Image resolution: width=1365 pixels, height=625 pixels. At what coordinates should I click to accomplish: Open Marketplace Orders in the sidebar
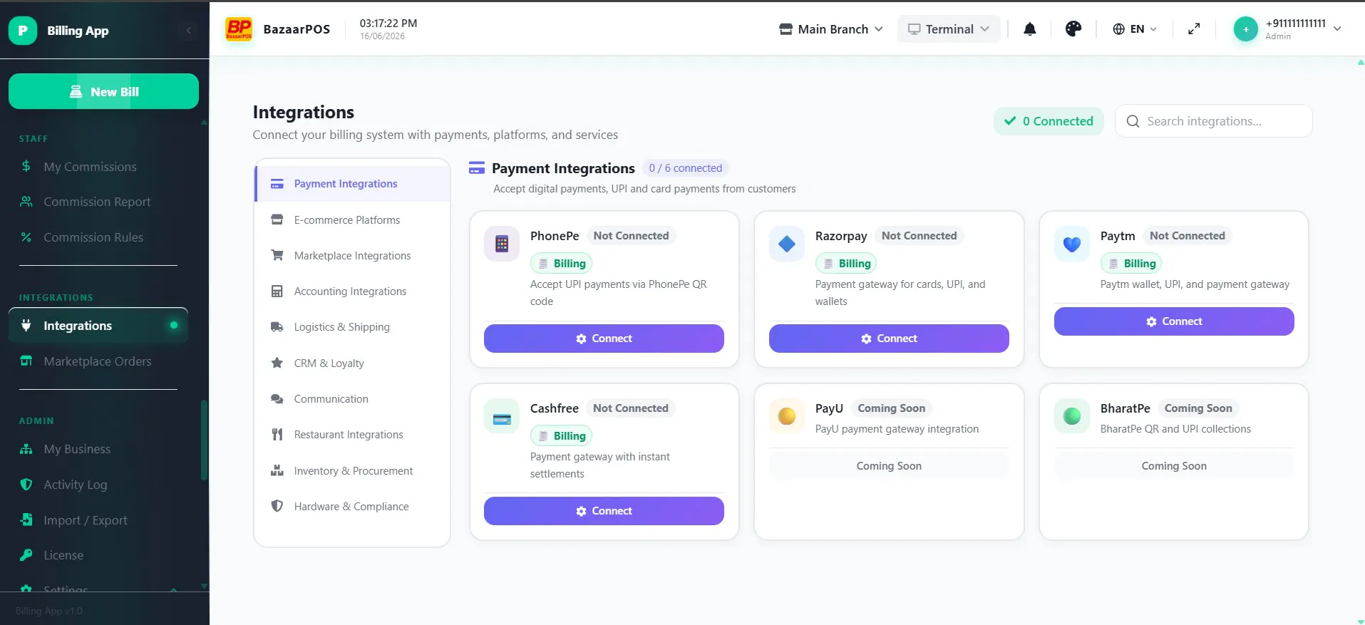(x=98, y=361)
